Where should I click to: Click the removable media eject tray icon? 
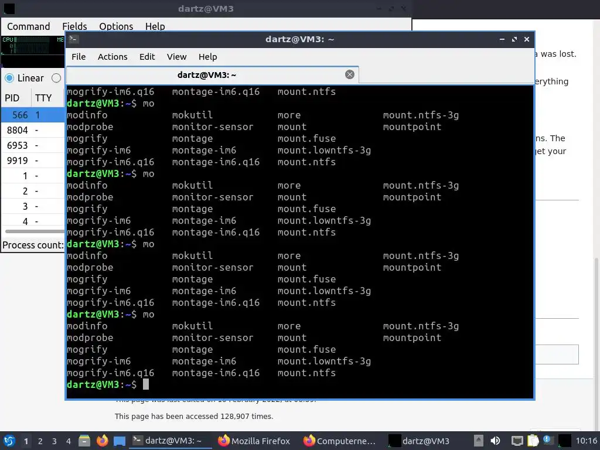pyautogui.click(x=478, y=441)
